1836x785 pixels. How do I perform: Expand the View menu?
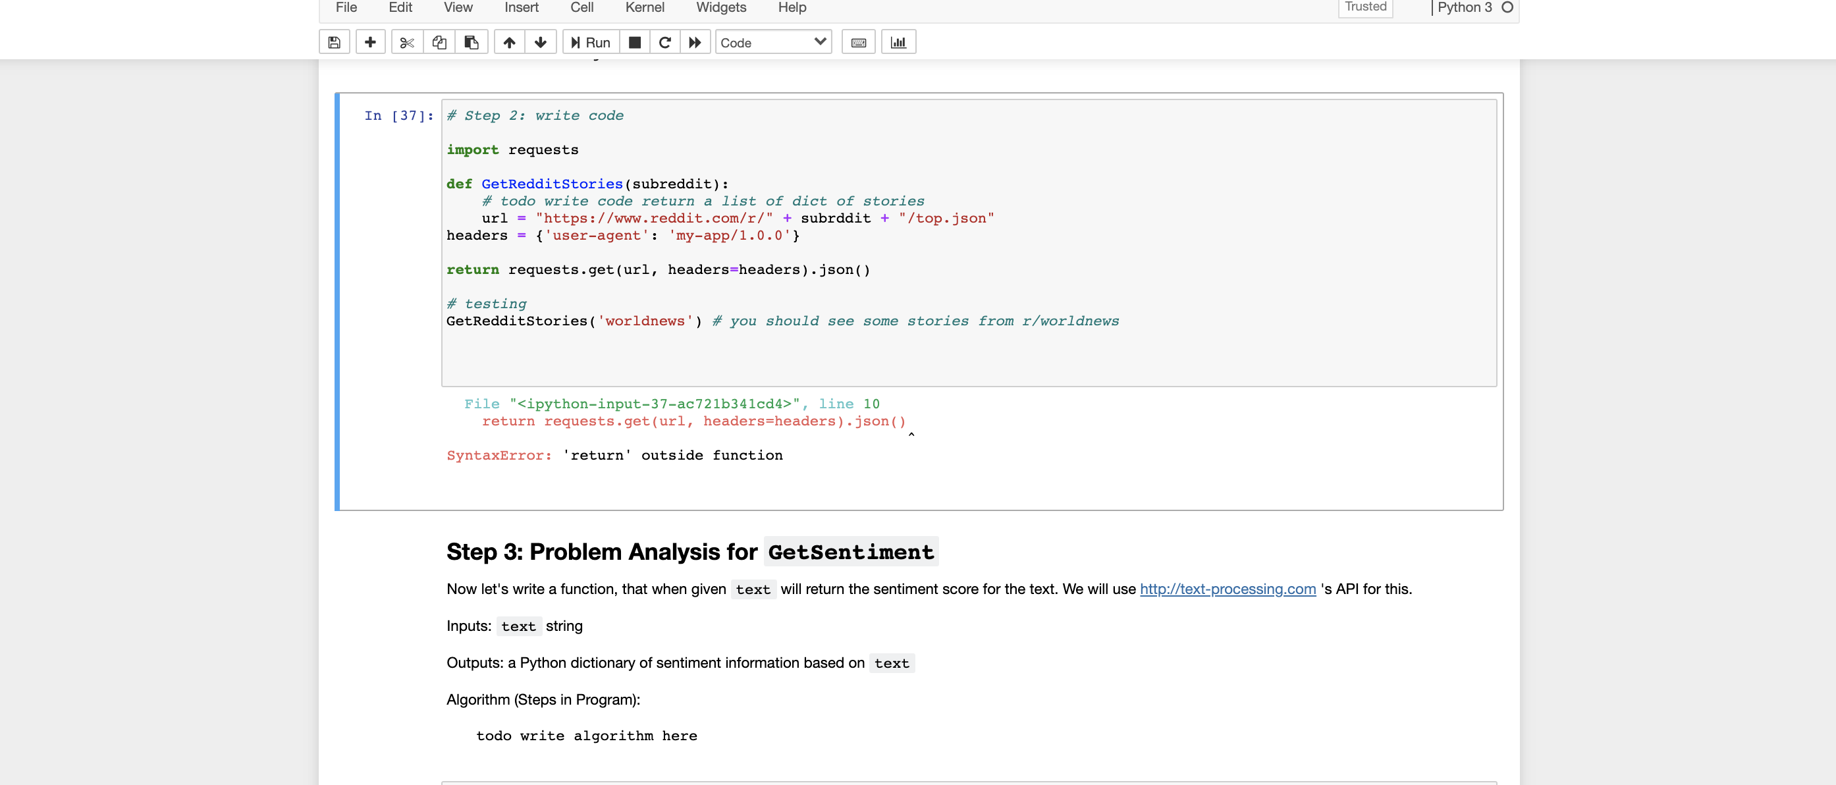pos(456,8)
